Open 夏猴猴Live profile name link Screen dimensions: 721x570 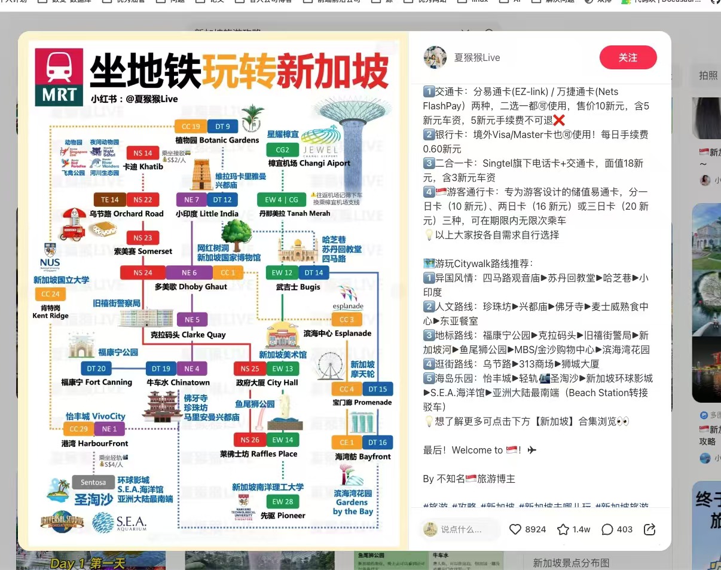[477, 57]
